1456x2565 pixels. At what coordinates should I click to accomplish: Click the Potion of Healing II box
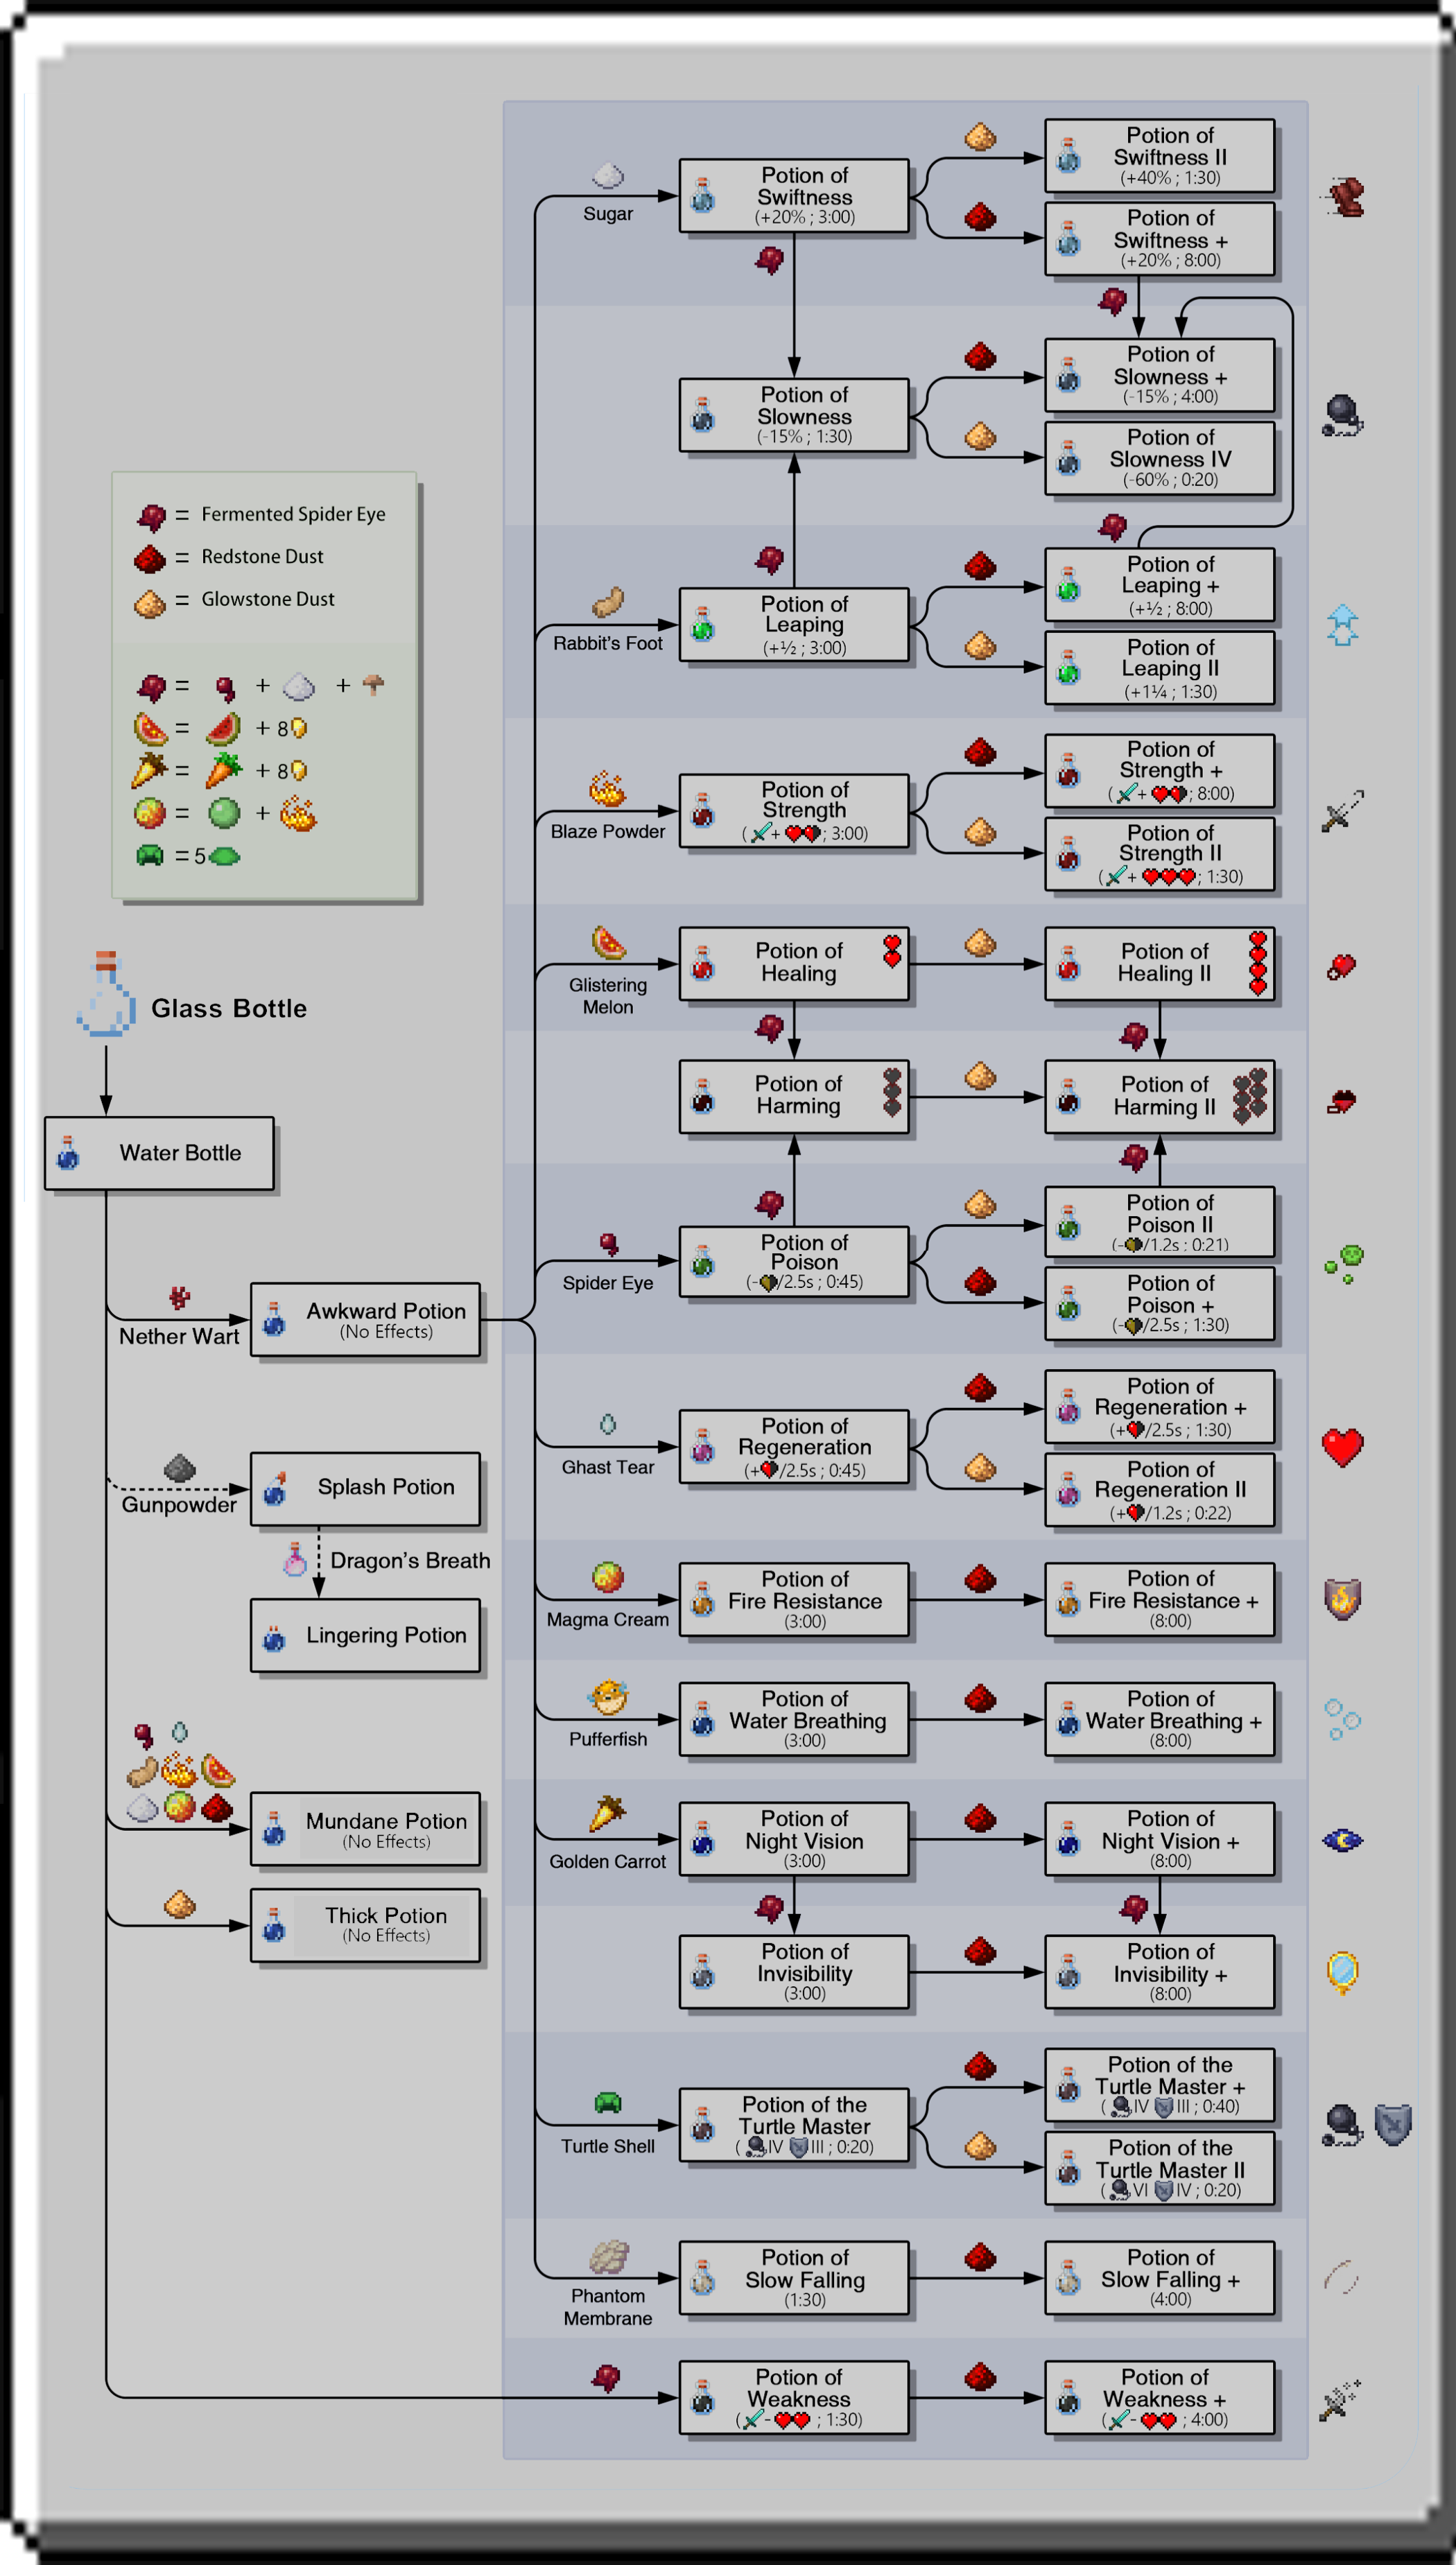pyautogui.click(x=1160, y=964)
